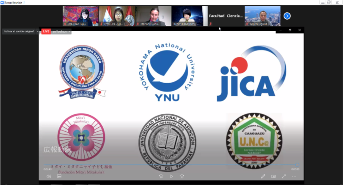Switch video to mini view mode icon
This screenshot has width=343, height=185.
point(273,176)
